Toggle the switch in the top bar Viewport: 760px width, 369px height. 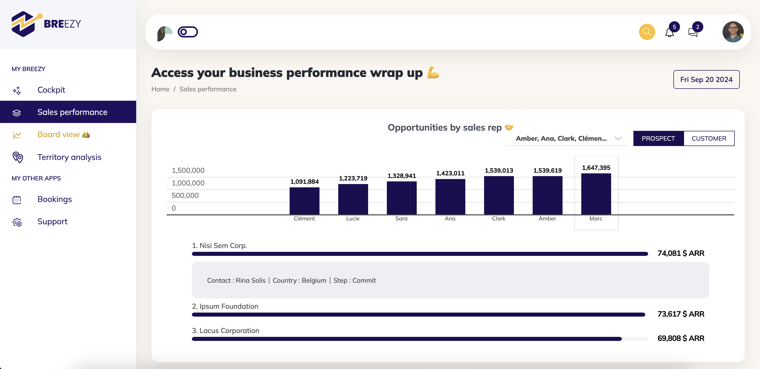(x=188, y=32)
